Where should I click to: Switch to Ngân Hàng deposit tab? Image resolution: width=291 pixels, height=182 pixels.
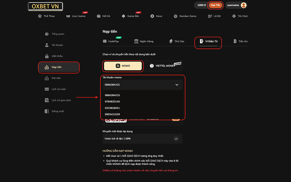(144, 41)
